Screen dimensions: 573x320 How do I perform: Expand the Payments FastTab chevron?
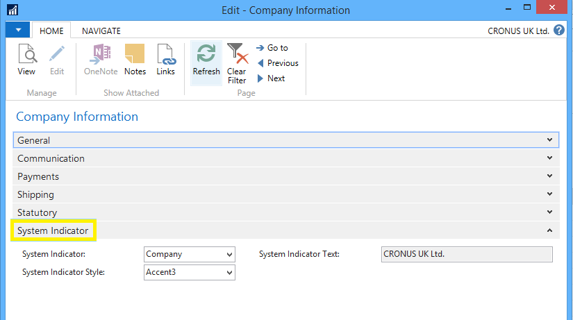pos(549,176)
